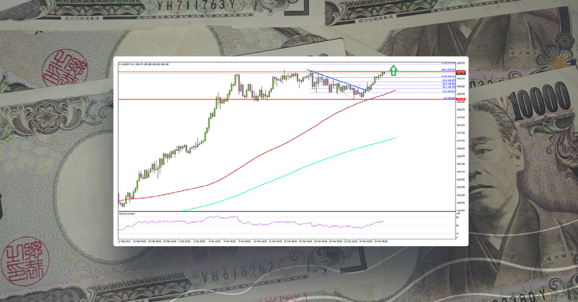Click the 100.0 Fibonacci retracement label

click(x=448, y=69)
